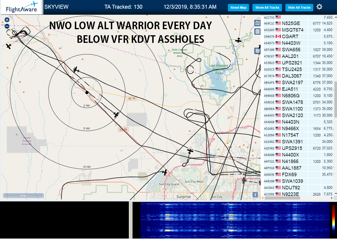Click the list scroll down arrow
The image size is (337, 239).
pyautogui.click(x=336, y=194)
